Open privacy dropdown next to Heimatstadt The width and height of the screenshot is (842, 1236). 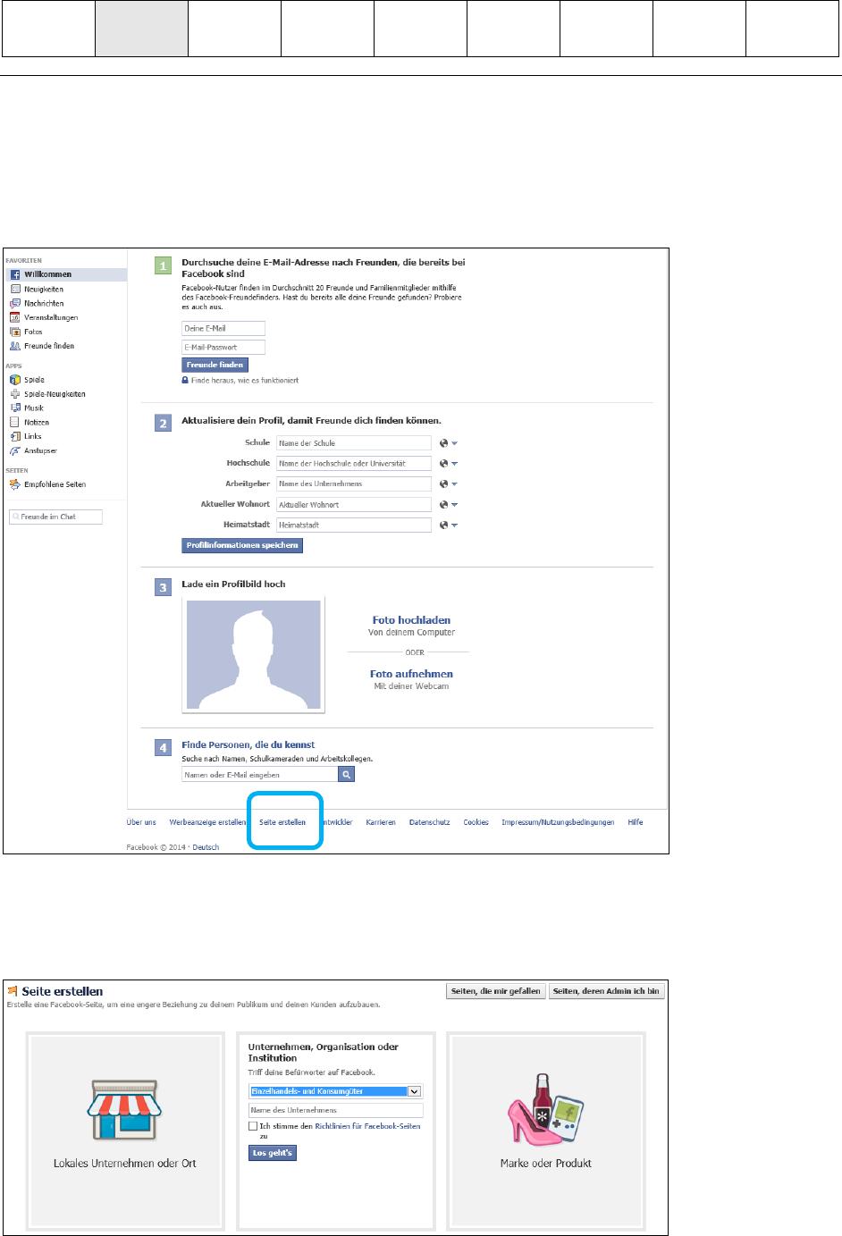click(449, 525)
